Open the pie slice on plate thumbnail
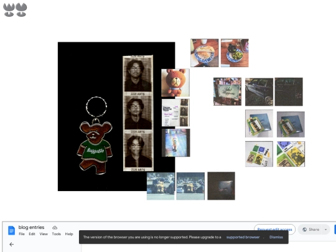336x252 pixels. coord(205,53)
